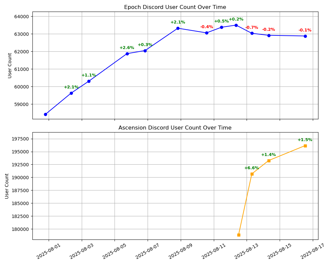
Task: Click the 2025-08-13 date label
Action: pos(247,251)
